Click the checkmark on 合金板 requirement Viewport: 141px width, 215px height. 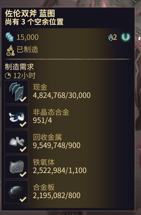[23, 199]
